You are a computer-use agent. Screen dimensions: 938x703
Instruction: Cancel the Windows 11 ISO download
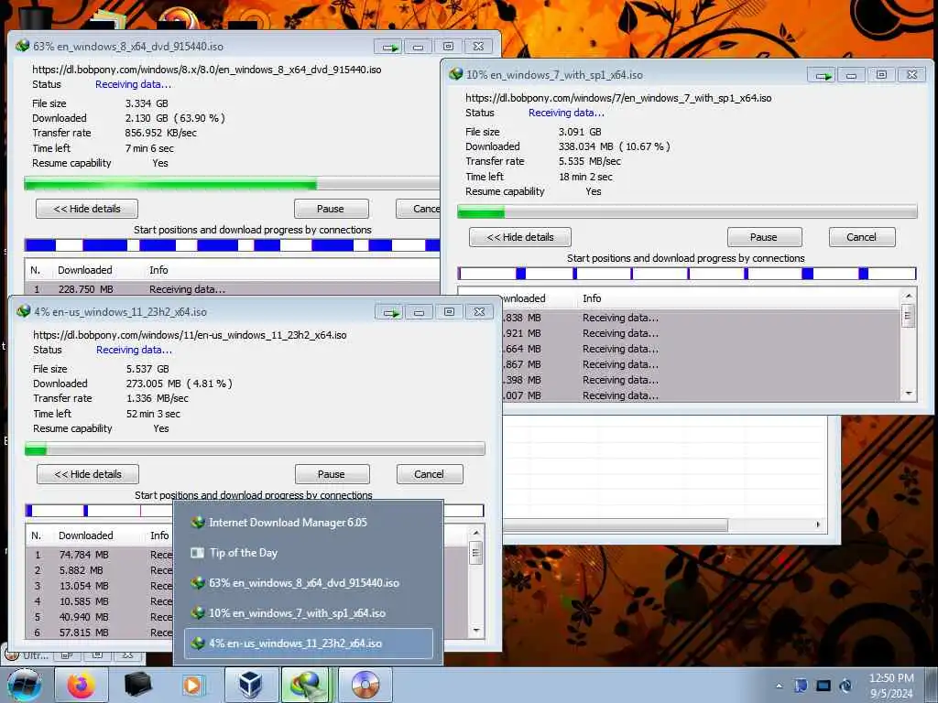pos(430,474)
